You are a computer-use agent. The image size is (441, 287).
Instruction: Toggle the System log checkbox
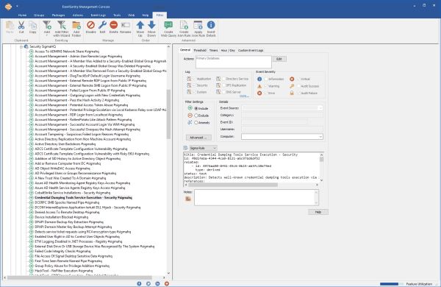(194, 92)
